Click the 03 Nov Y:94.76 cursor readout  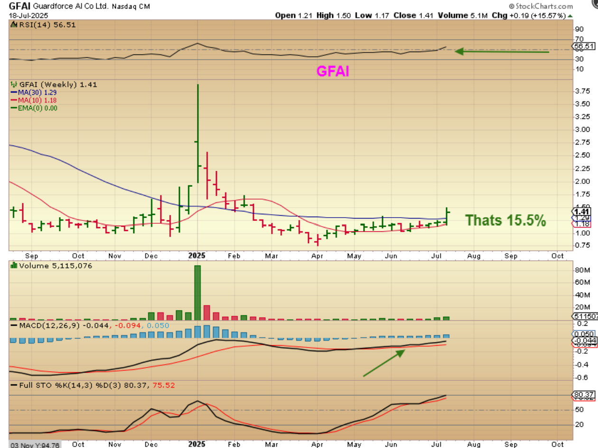coord(34,445)
